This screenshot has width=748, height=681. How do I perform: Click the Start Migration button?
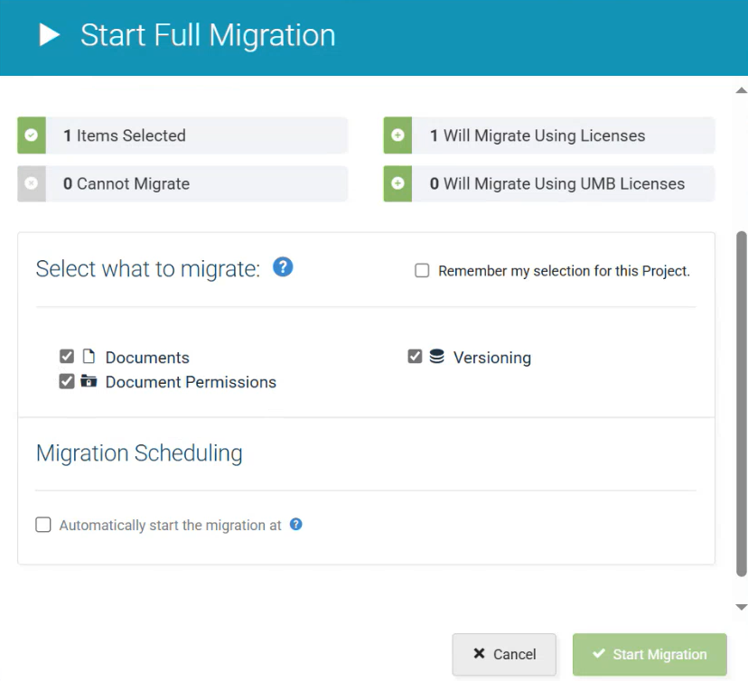pyautogui.click(x=650, y=654)
